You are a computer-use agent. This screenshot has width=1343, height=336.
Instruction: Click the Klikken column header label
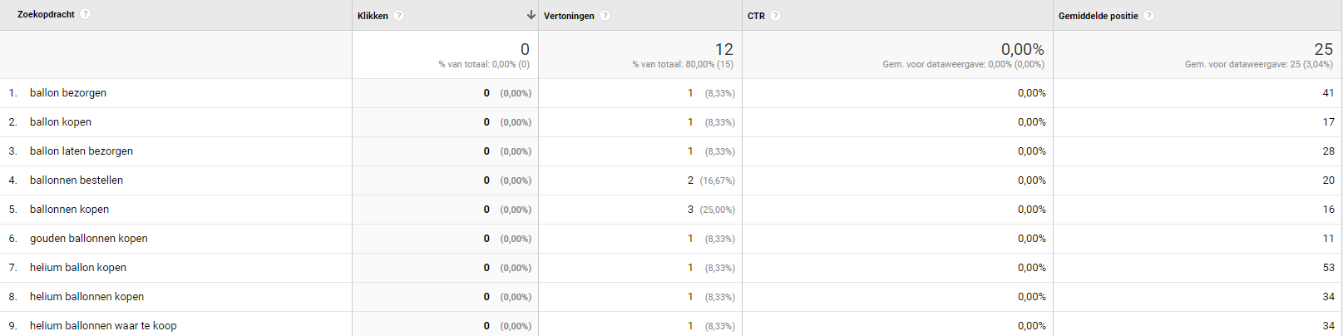373,16
